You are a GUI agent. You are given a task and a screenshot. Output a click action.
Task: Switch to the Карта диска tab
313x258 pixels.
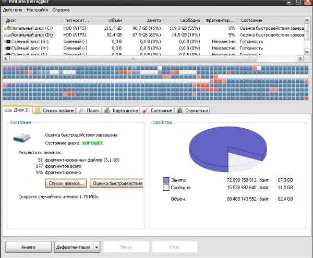pos(121,110)
